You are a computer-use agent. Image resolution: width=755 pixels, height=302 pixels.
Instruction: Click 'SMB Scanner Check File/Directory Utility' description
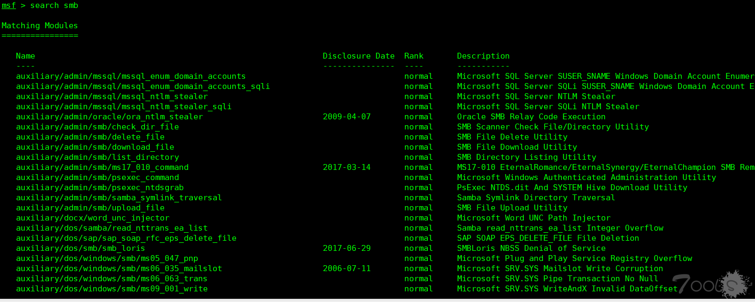(x=553, y=127)
